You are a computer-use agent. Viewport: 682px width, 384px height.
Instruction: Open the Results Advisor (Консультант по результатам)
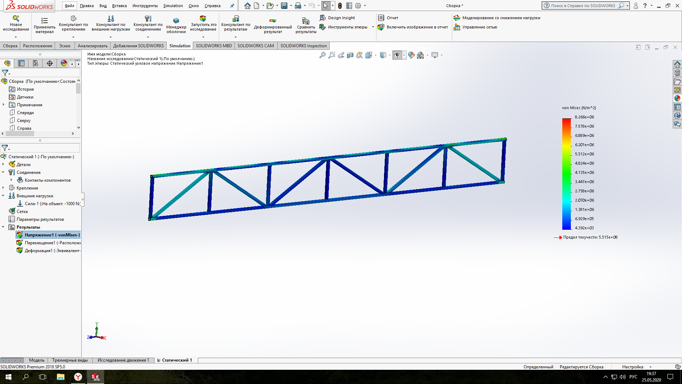pyautogui.click(x=236, y=23)
